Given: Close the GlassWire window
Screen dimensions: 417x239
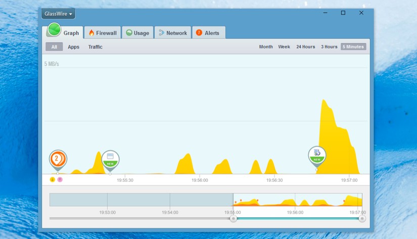Looking at the screenshot, I should (x=361, y=13).
